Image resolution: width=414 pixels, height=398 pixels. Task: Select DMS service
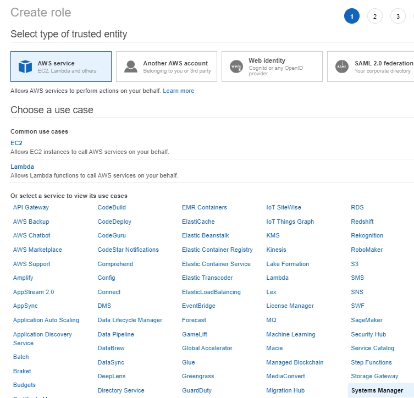[104, 306]
